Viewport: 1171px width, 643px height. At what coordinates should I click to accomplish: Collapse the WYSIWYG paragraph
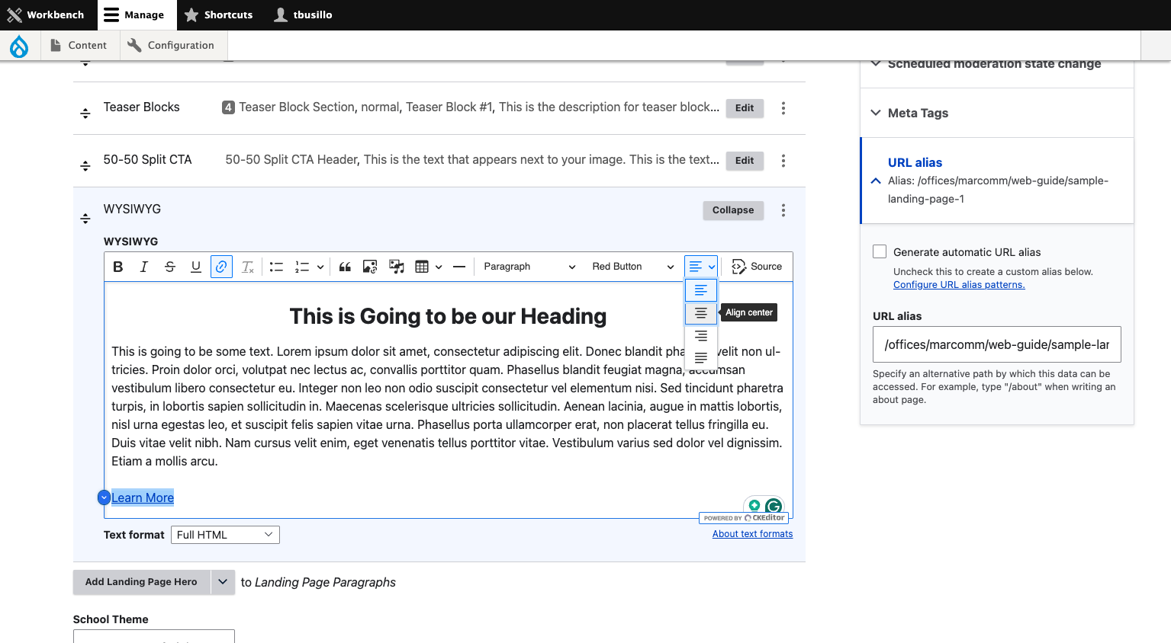733,210
